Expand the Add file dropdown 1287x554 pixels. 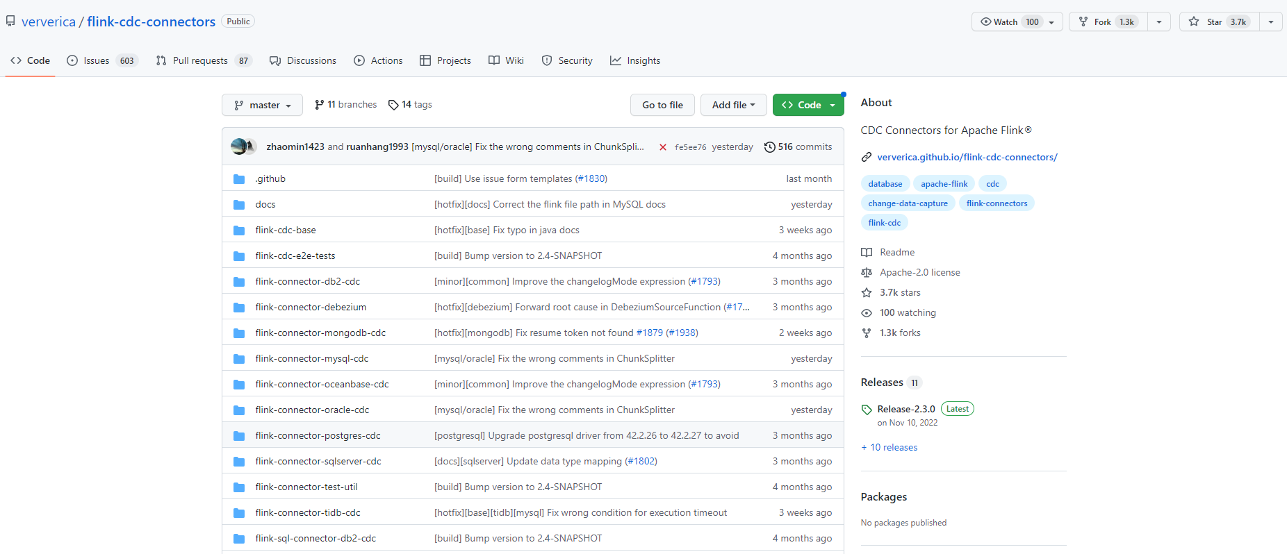(x=733, y=105)
